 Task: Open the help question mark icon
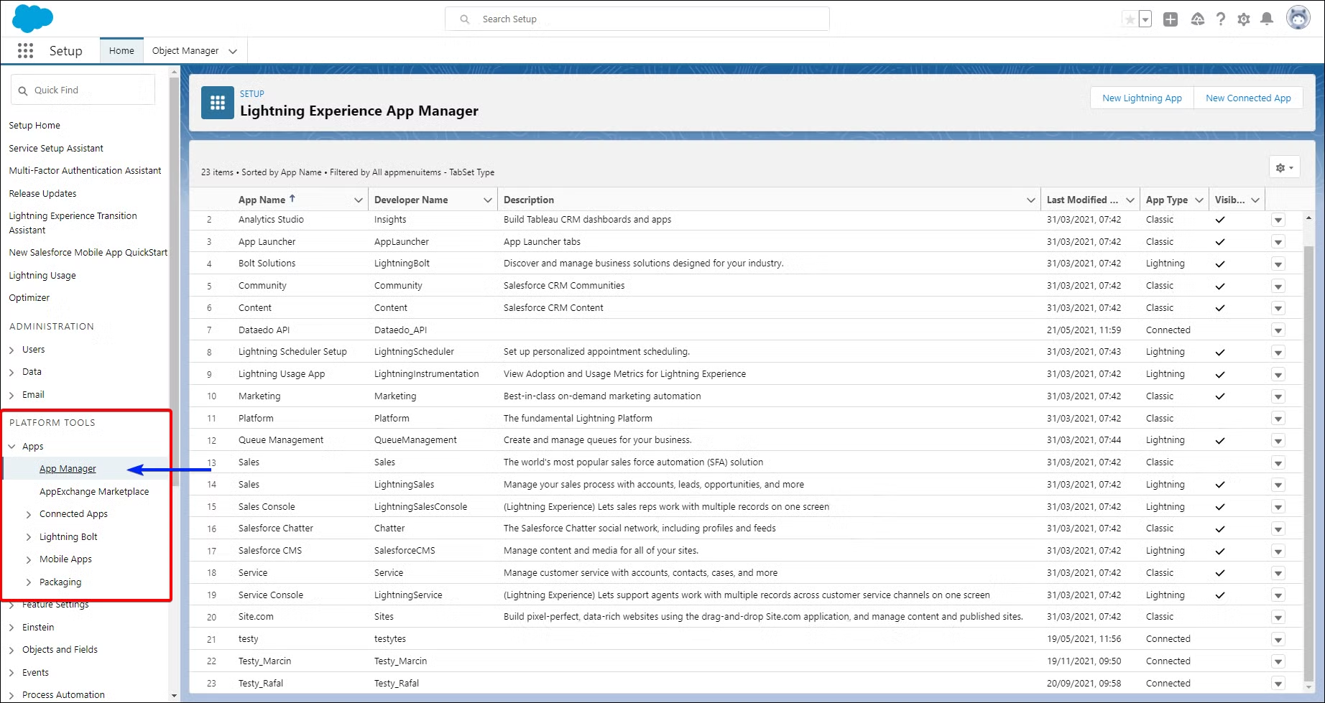[x=1221, y=19]
